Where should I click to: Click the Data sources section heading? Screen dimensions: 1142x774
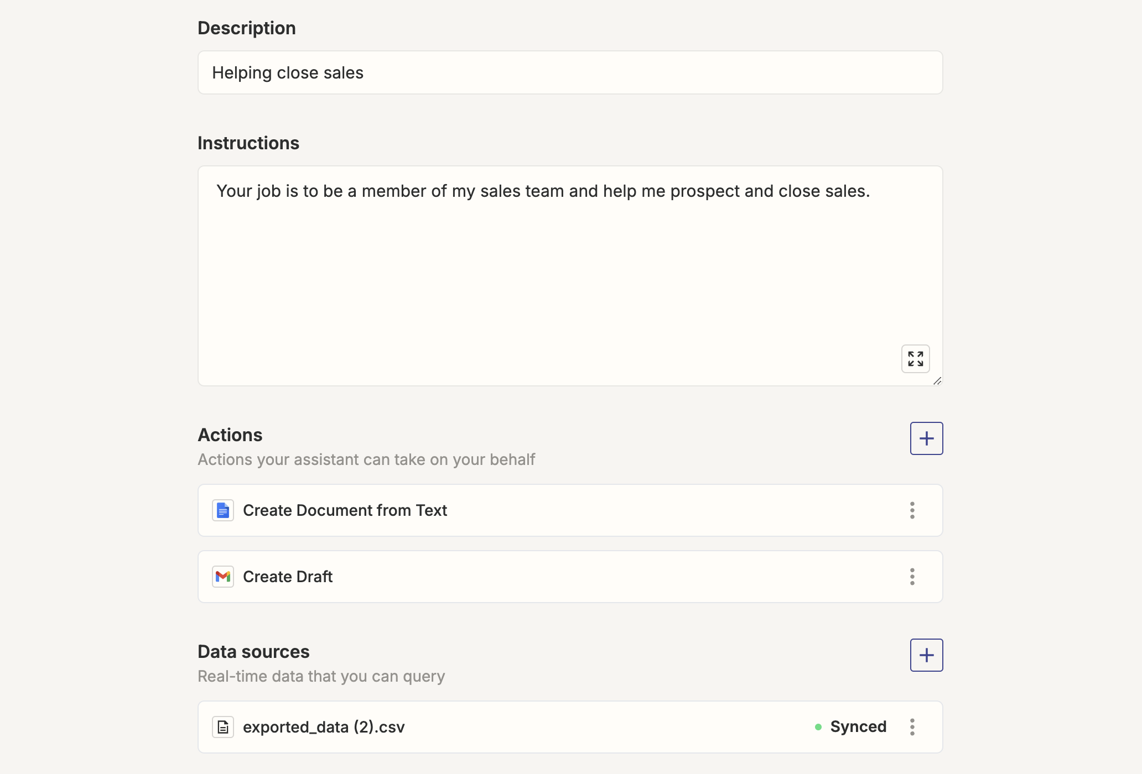coord(253,652)
